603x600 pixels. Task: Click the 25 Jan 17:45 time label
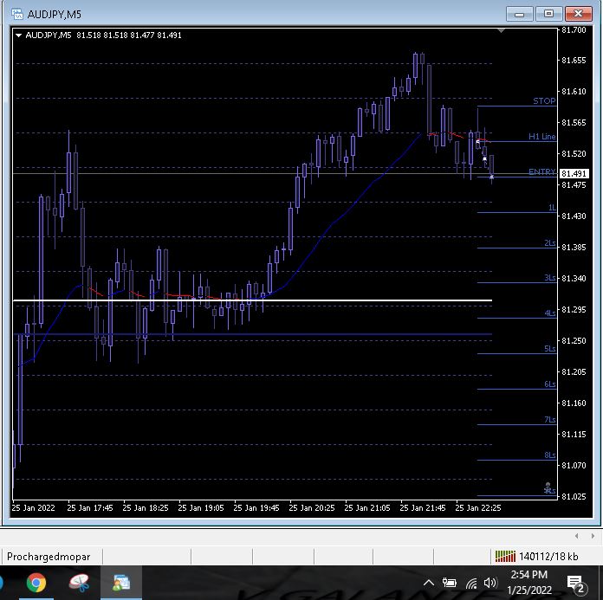(90, 507)
